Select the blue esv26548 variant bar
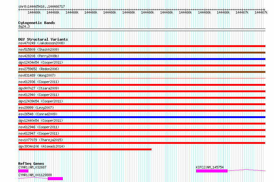Screen dimensions: 274x182 coord(142,117)
